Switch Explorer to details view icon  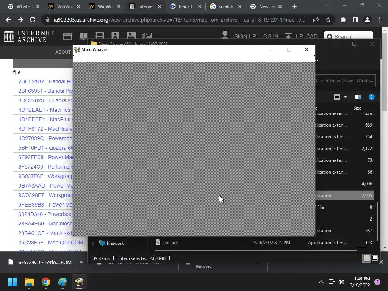coord(366,258)
